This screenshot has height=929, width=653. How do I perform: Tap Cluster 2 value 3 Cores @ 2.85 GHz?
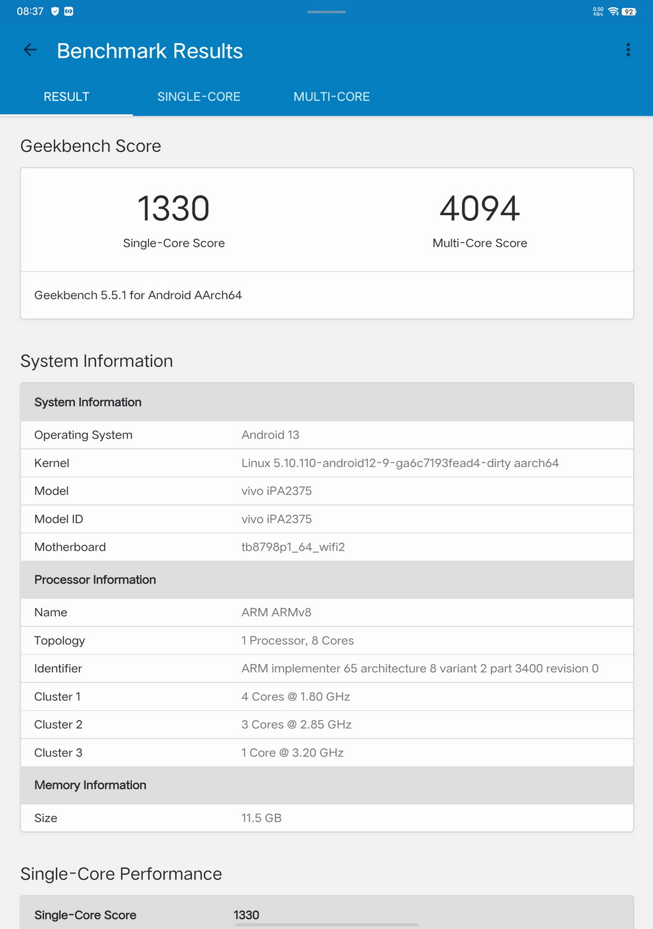point(297,725)
